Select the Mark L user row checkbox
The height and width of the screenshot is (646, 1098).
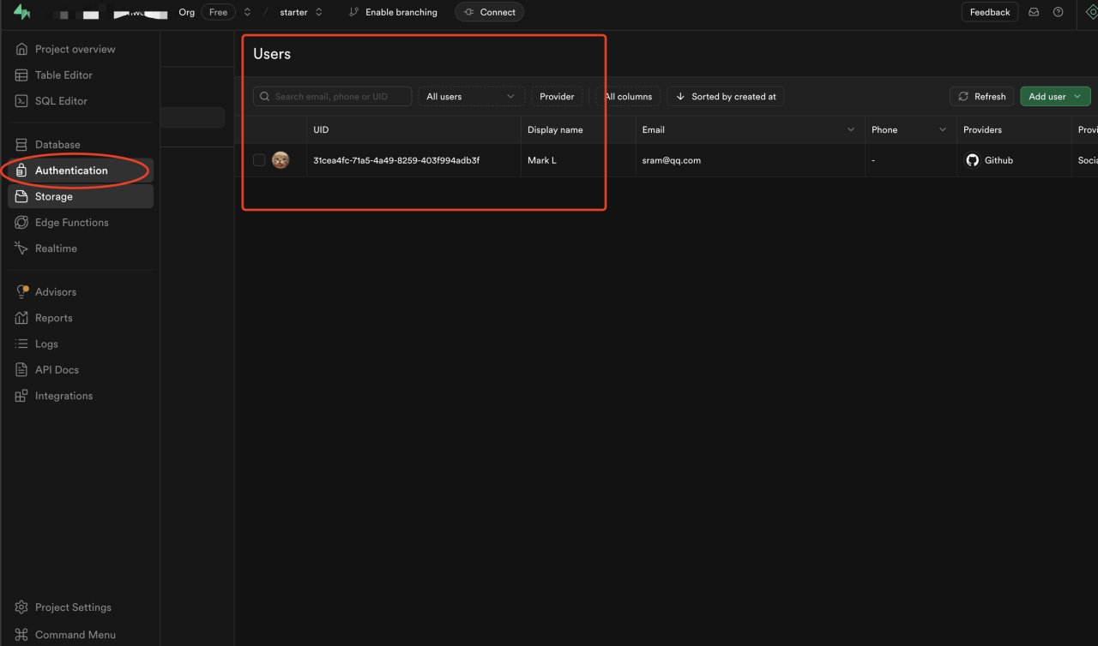point(259,160)
